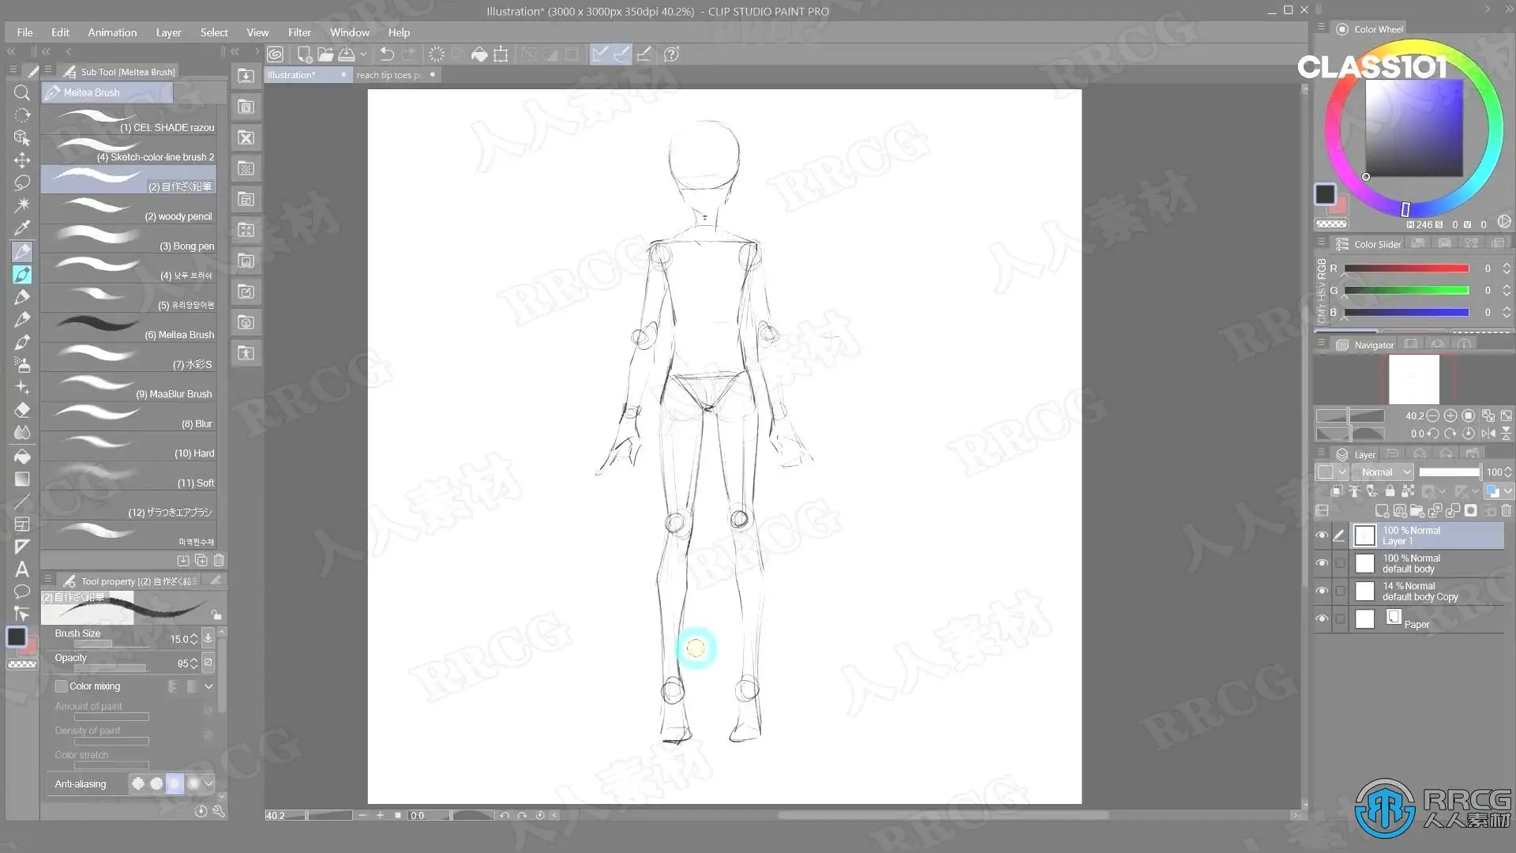Choose the (1) CEL SHADE razou brush

coord(128,120)
